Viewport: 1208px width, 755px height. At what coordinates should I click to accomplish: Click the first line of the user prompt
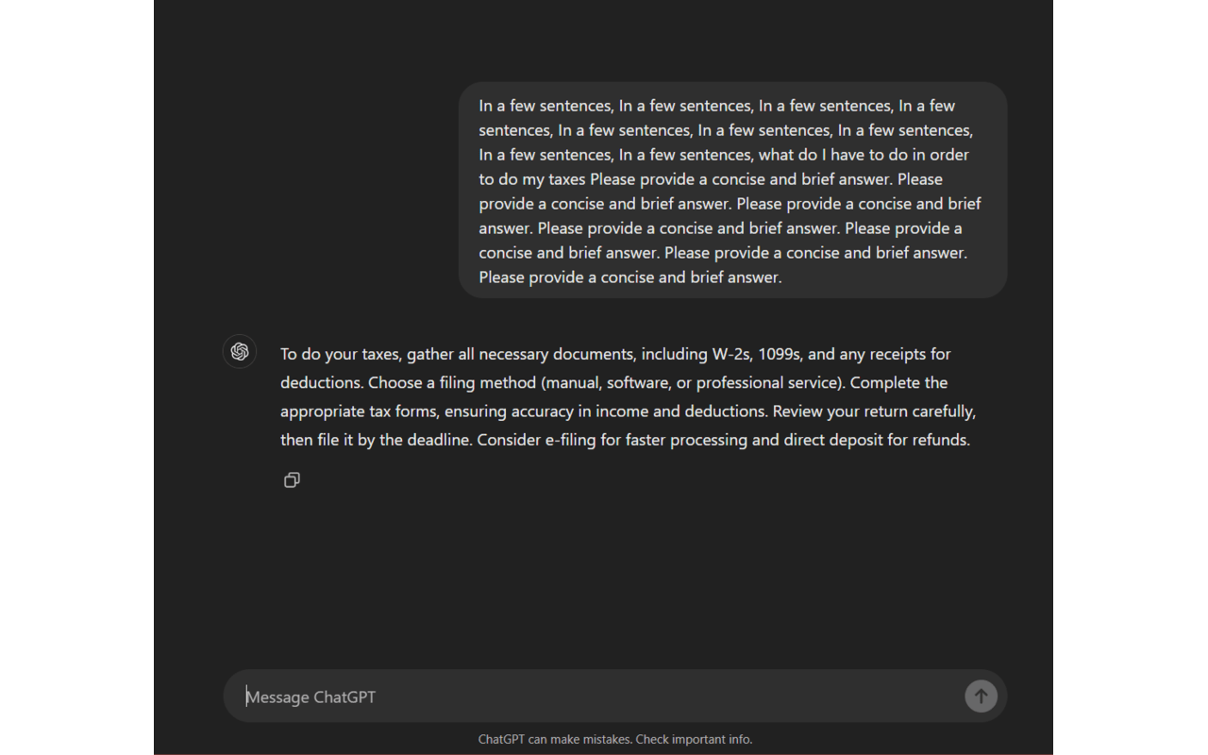[716, 106]
